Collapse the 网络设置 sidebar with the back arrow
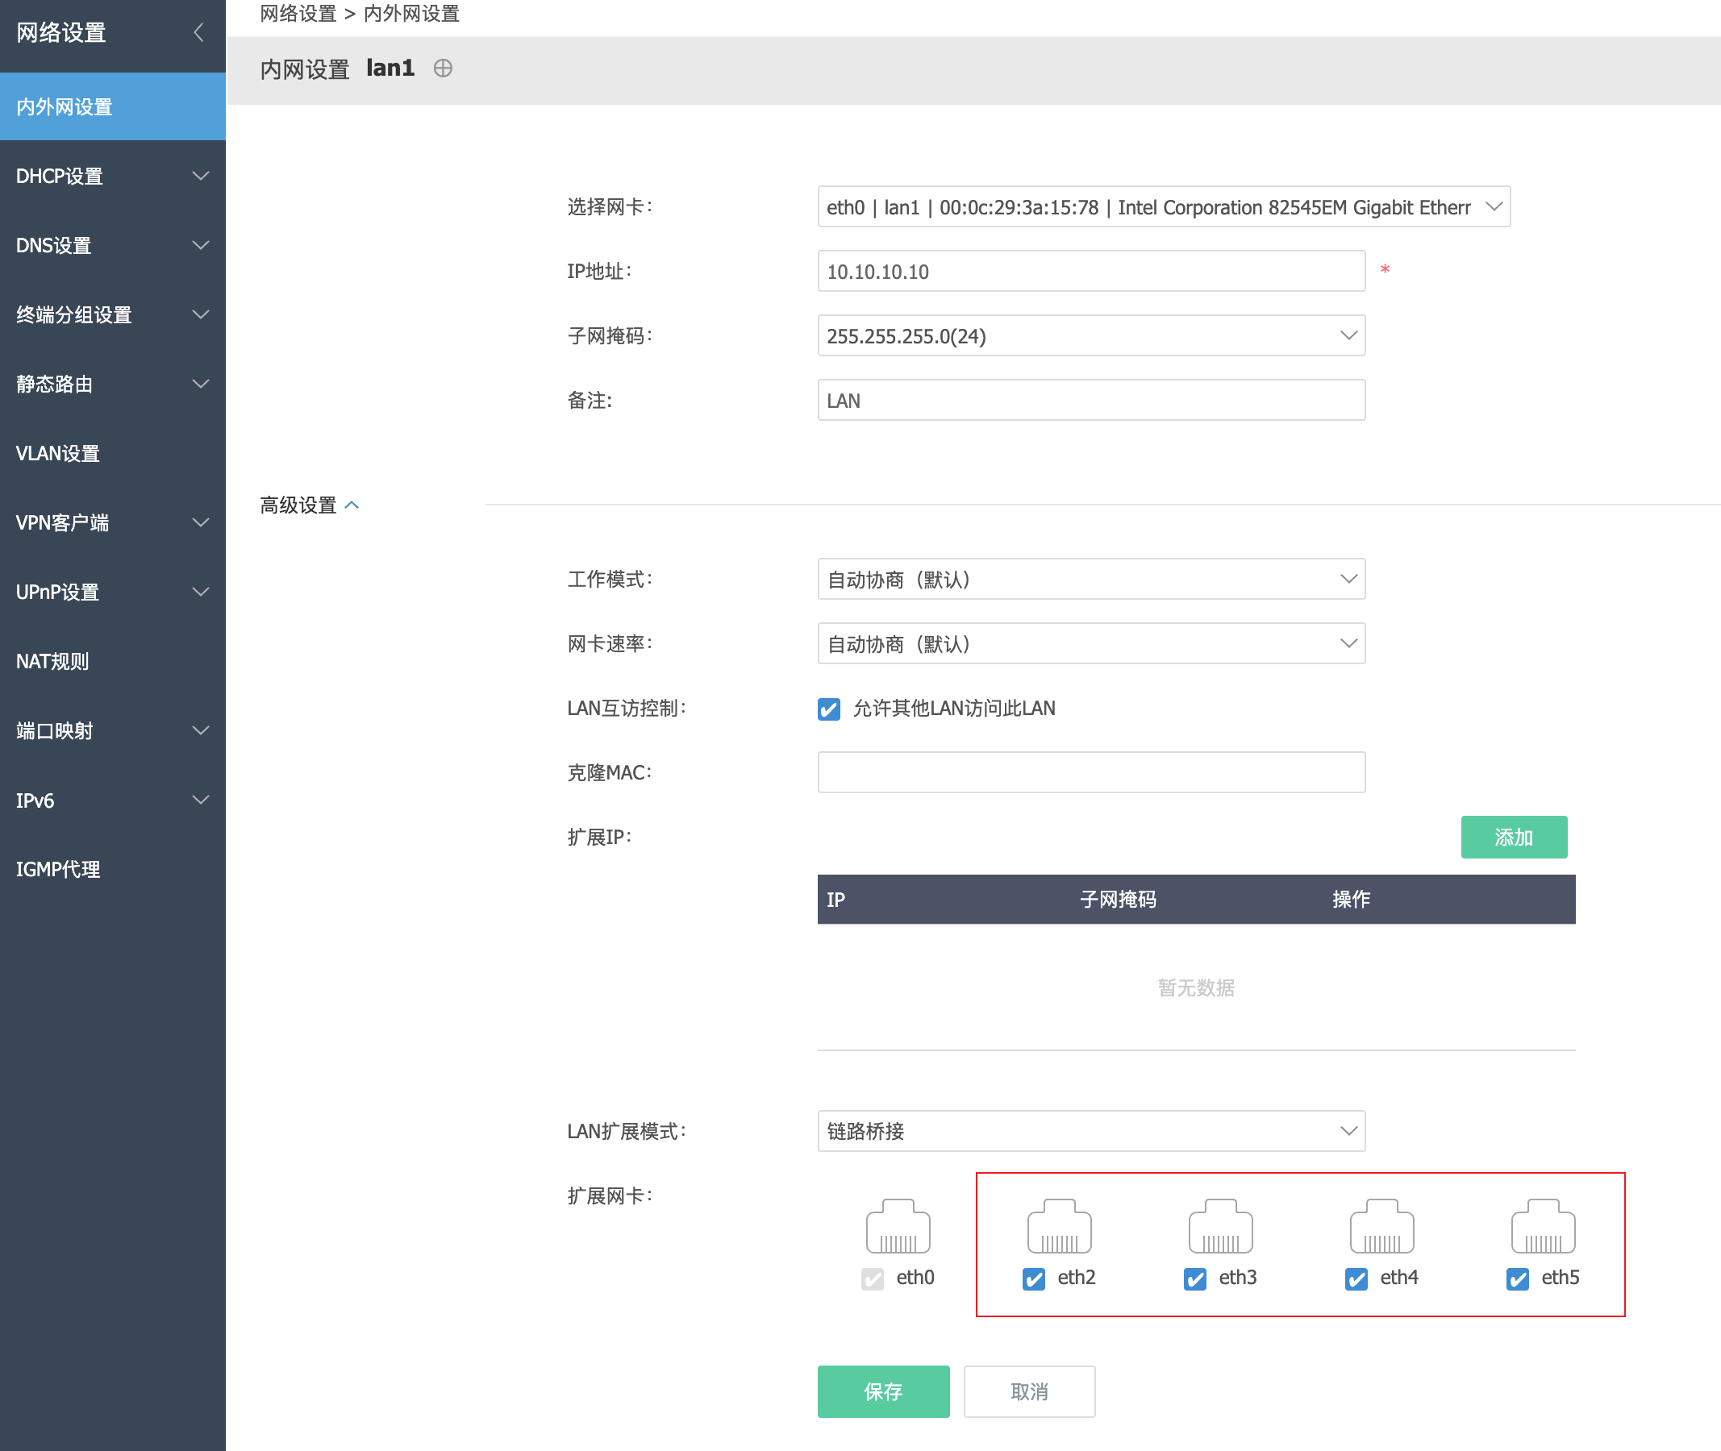 pos(198,33)
